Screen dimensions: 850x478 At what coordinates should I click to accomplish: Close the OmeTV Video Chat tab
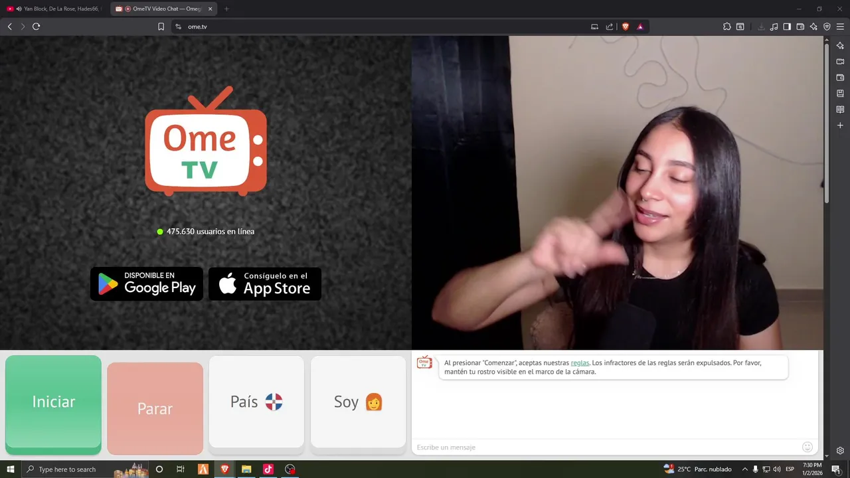coord(211,9)
